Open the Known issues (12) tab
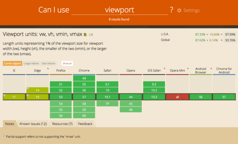Image resolution: width=238 pixels, height=144 pixels. point(33,124)
